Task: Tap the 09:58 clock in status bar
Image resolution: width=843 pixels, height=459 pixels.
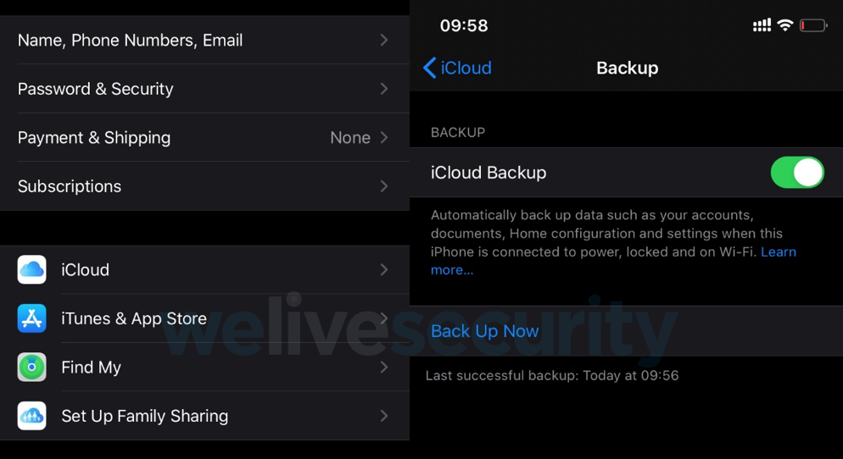Action: click(464, 25)
